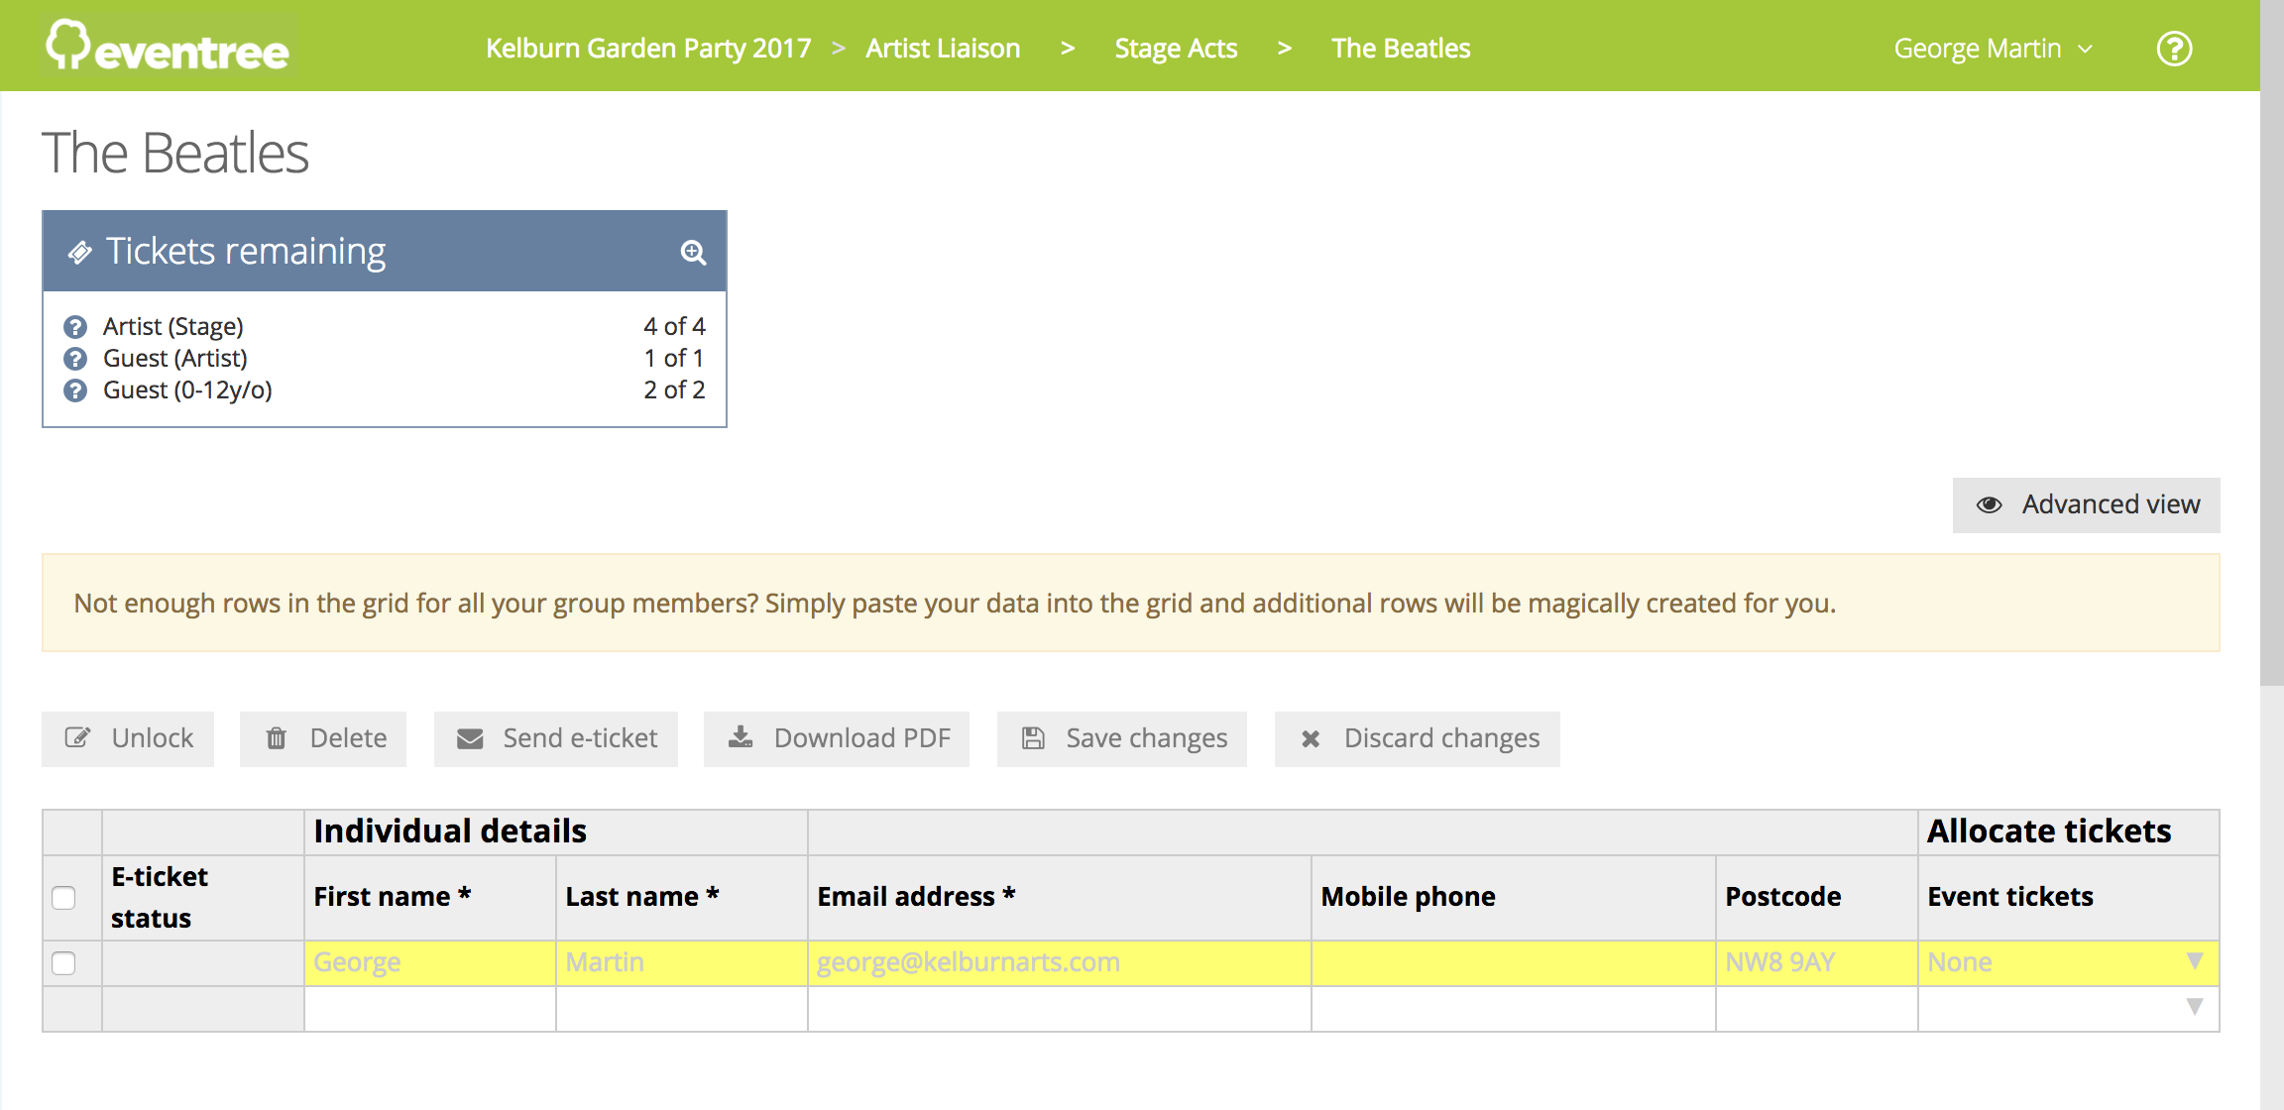Click the Event tickets column header
The image size is (2284, 1110).
tap(2068, 897)
